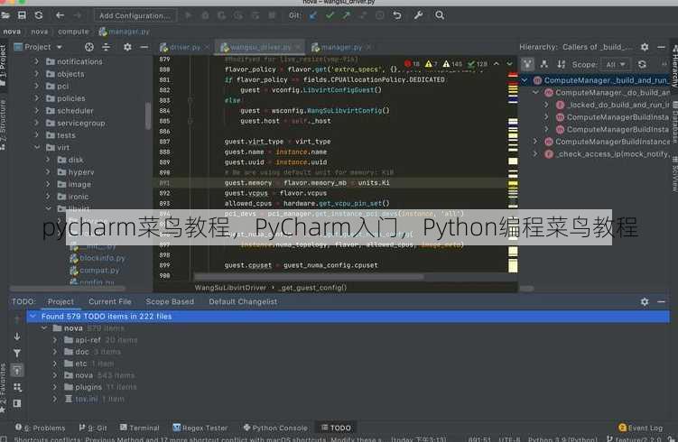
Task: Click next TODO down arrow icon
Action: point(17,336)
